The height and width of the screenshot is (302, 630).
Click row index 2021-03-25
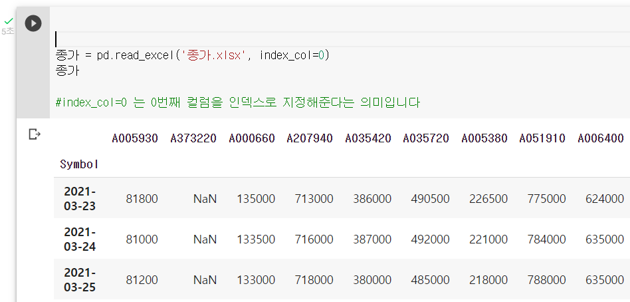[x=80, y=280]
